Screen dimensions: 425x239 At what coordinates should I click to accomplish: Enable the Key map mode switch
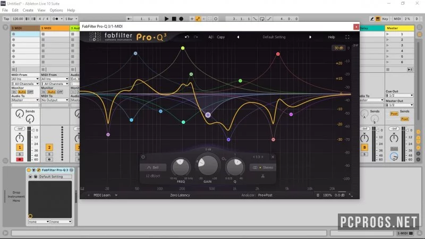coord(385,19)
